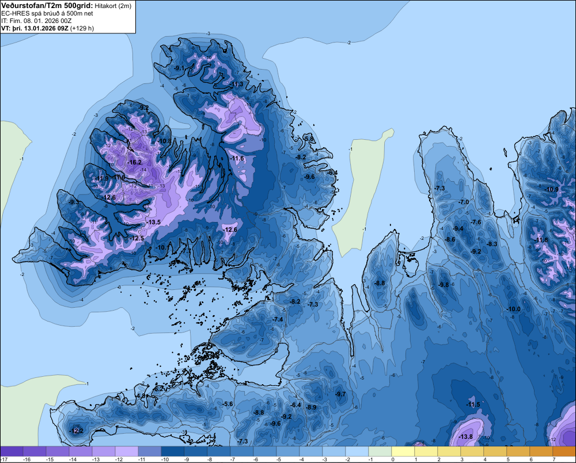This screenshot has height=463, width=576.
Task: Click the -10.9 temperature value
Action: pyautogui.click(x=552, y=189)
